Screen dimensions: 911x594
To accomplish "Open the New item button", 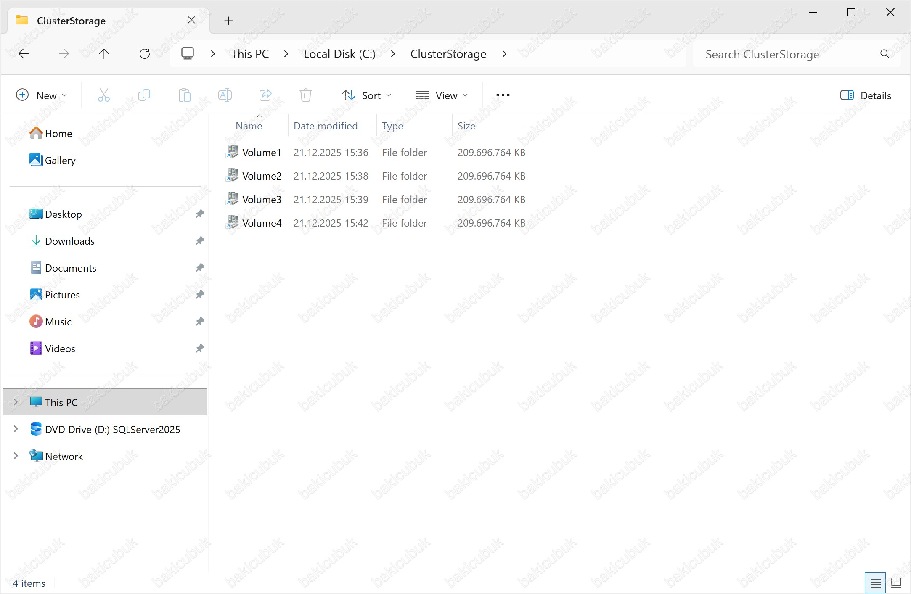I will (x=41, y=95).
